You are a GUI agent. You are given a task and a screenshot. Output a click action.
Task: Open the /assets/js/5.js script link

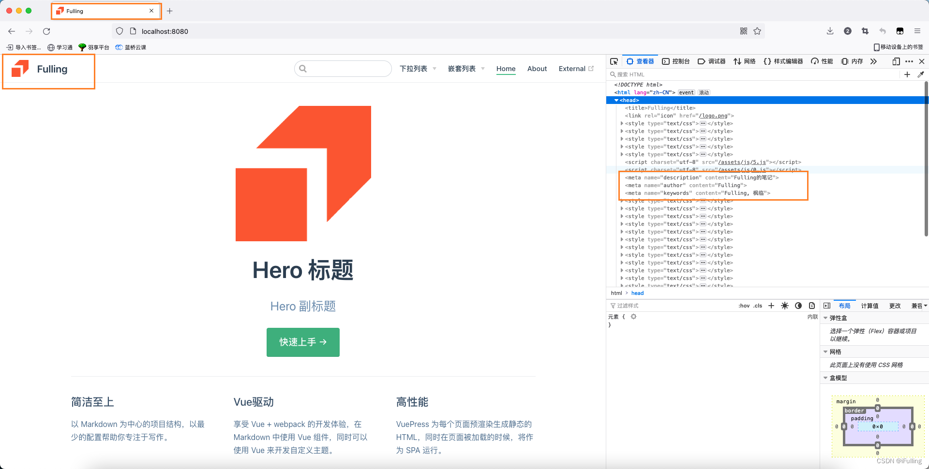tap(742, 162)
